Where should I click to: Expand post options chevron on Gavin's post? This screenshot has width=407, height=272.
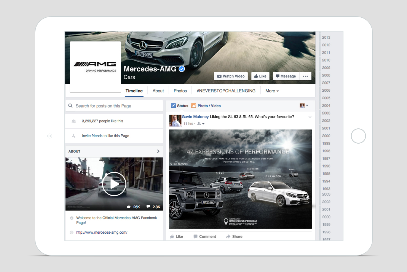[310, 117]
